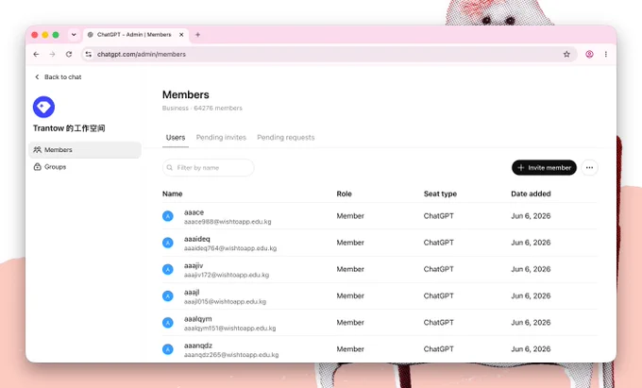642x388 pixels.
Task: Click the browser forward arrow
Action: pos(53,54)
